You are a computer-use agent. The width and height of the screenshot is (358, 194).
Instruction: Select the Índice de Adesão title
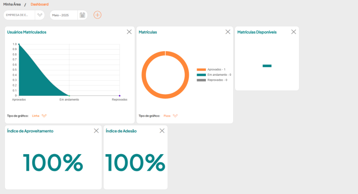click(121, 131)
